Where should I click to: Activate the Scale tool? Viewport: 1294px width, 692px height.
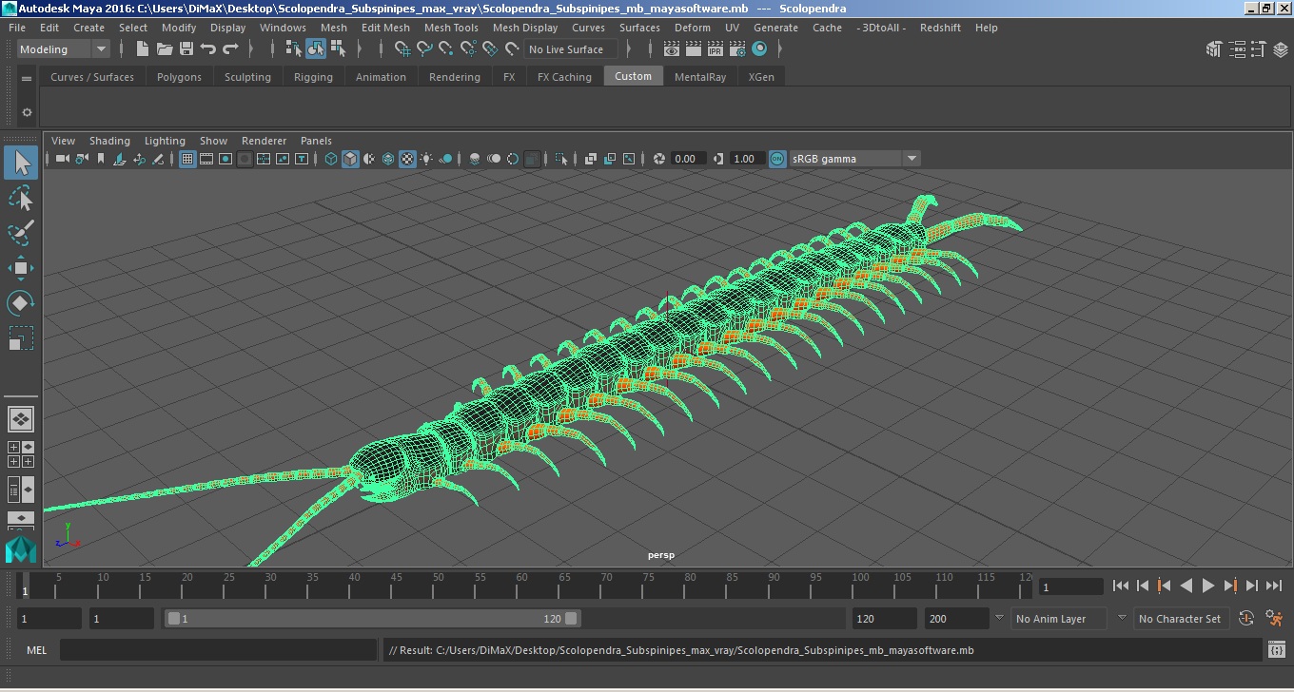click(21, 338)
